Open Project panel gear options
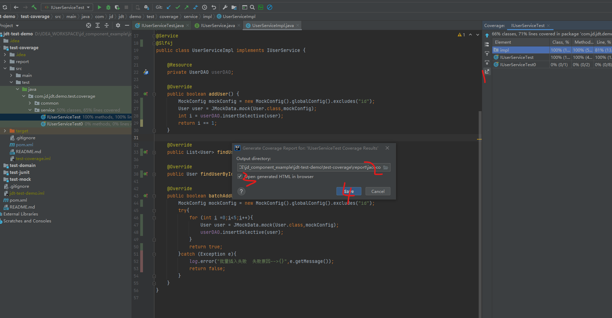The image size is (612, 318). 118,25
